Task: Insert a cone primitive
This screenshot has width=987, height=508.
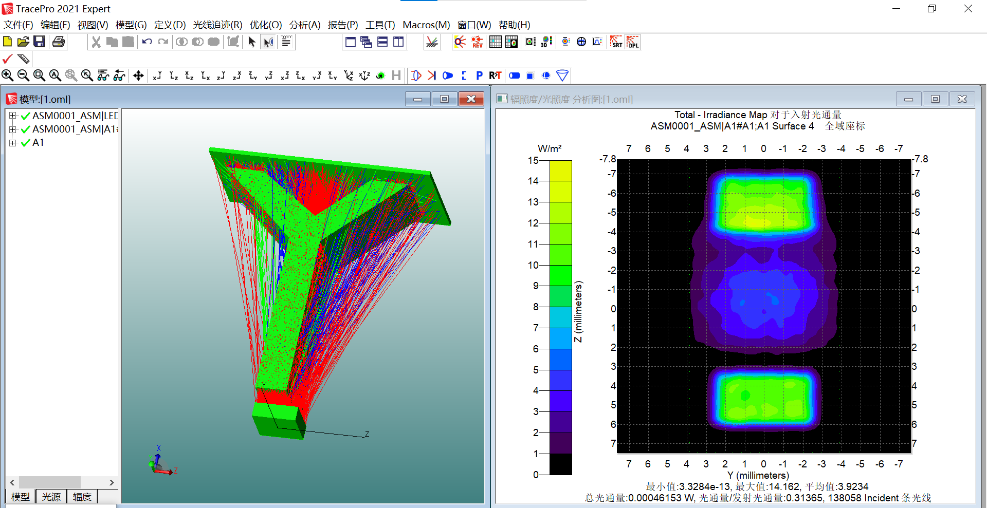Action: [562, 76]
